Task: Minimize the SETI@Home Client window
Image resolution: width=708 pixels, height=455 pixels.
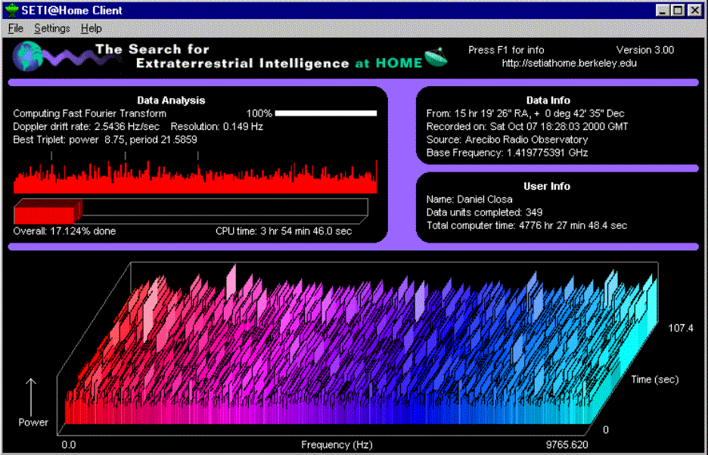Action: coord(663,10)
